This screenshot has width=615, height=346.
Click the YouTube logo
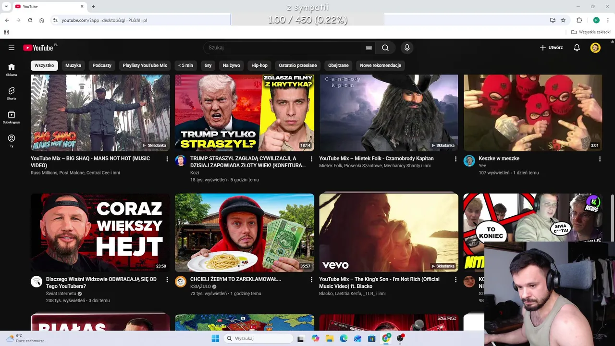tap(38, 48)
